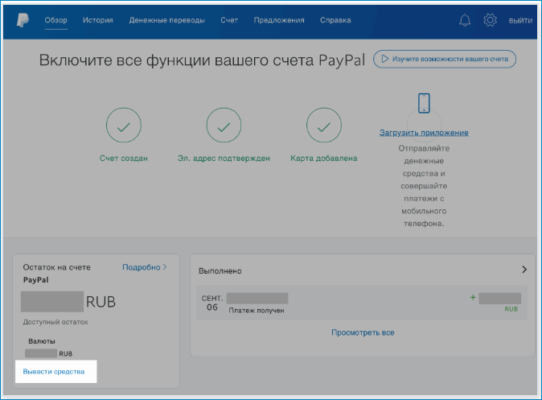542x400 pixels.
Task: Log out with Выйти
Action: (520, 20)
